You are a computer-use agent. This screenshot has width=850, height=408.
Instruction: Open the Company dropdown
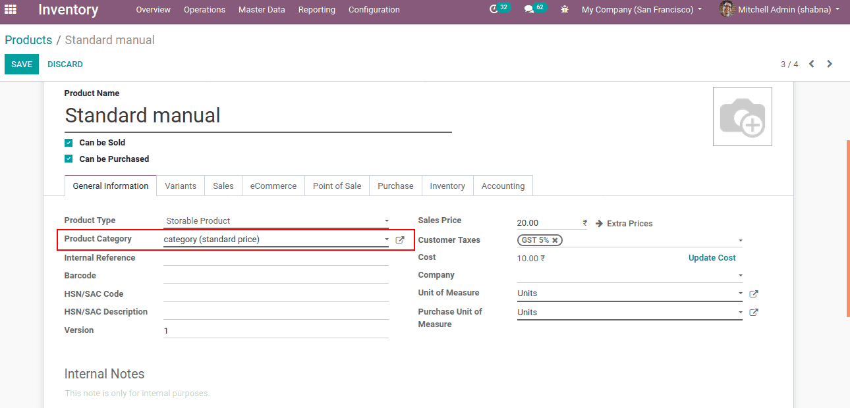coord(630,275)
